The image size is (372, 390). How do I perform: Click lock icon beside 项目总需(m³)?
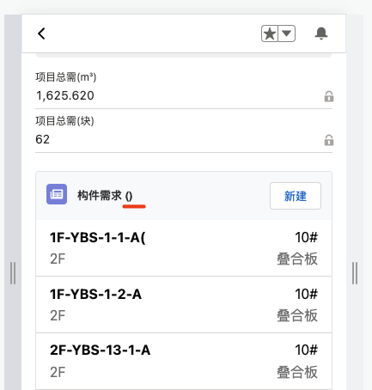(x=329, y=96)
